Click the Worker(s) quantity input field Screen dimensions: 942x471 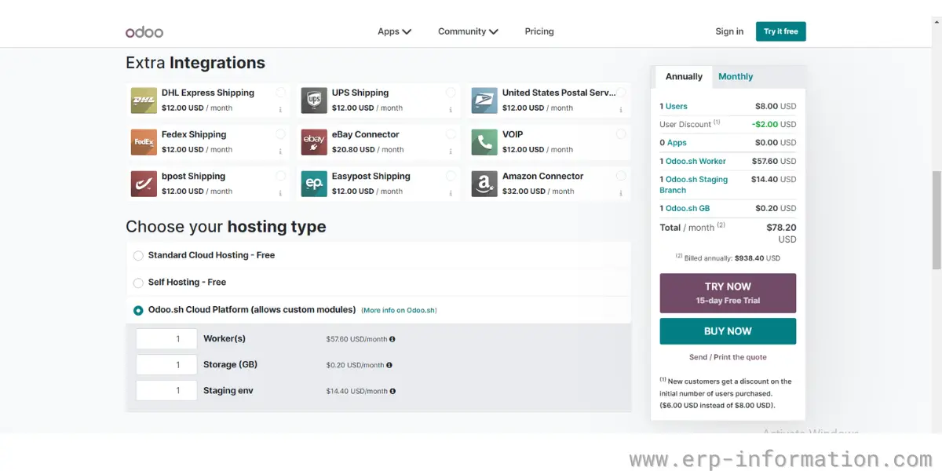[x=166, y=338]
